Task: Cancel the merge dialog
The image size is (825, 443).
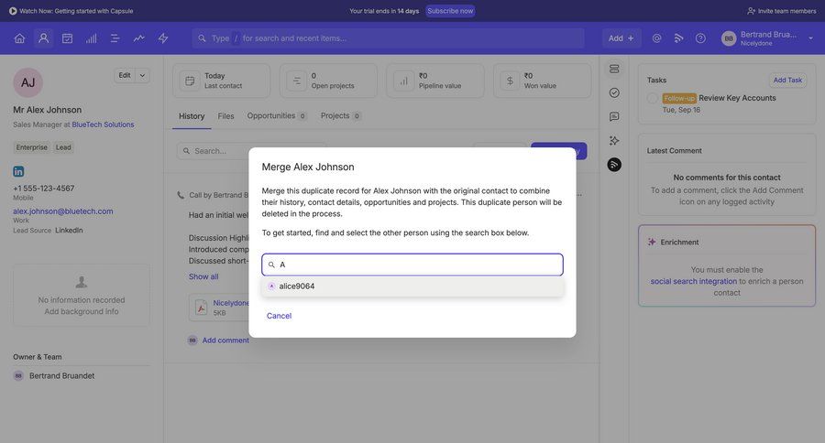Action: pyautogui.click(x=279, y=316)
